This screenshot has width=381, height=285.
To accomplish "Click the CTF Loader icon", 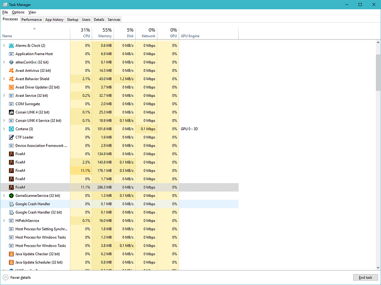I will (x=11, y=137).
